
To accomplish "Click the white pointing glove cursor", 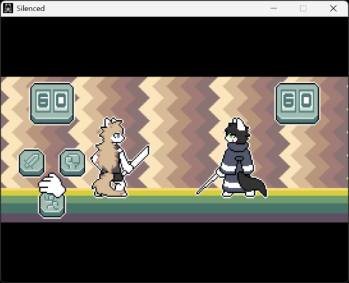I will [x=52, y=185].
